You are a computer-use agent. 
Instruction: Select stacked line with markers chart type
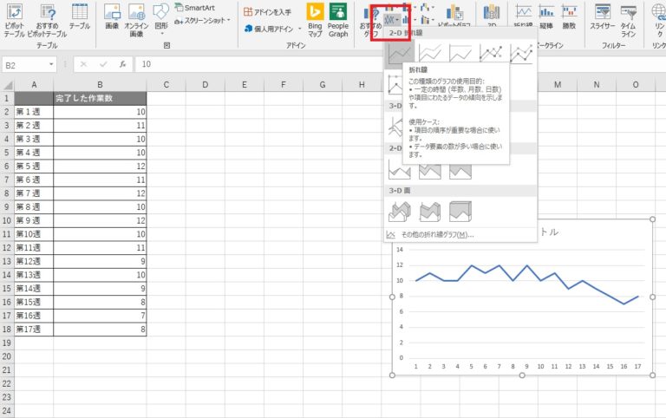[x=521, y=54]
